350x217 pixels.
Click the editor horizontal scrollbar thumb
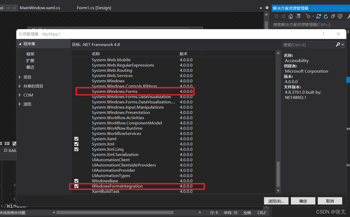tap(115, 212)
